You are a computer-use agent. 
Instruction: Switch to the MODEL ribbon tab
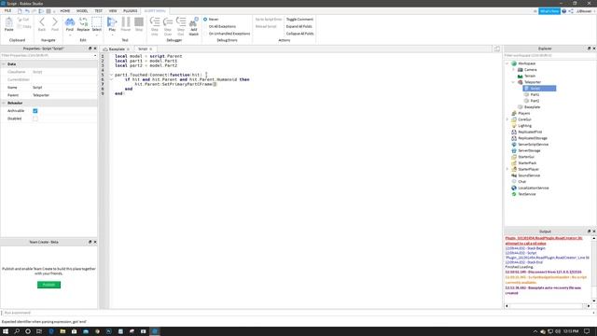click(x=82, y=11)
